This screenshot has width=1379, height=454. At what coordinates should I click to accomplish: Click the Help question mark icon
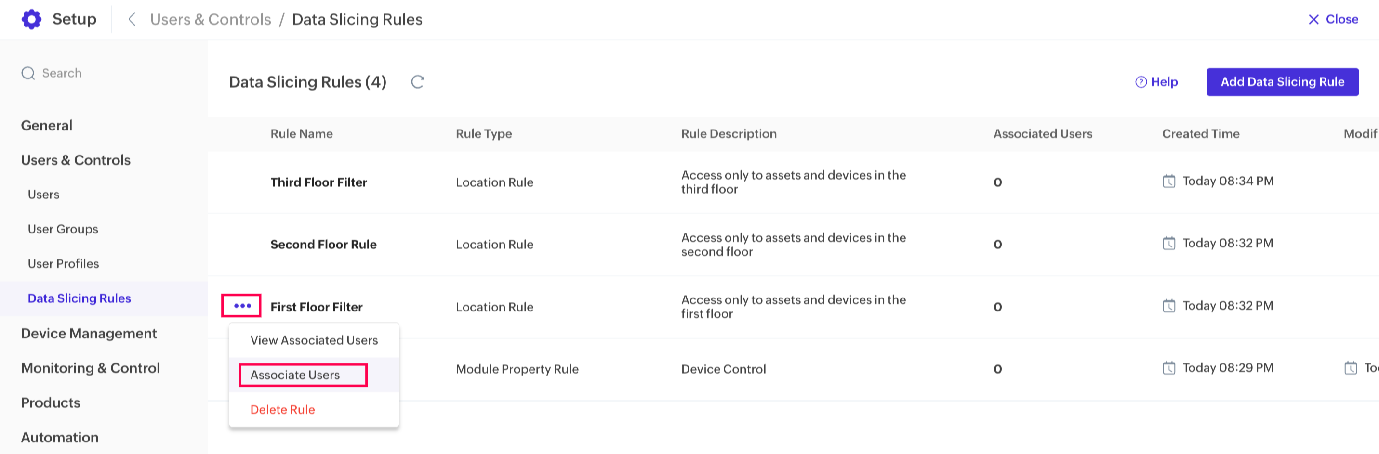(x=1141, y=82)
